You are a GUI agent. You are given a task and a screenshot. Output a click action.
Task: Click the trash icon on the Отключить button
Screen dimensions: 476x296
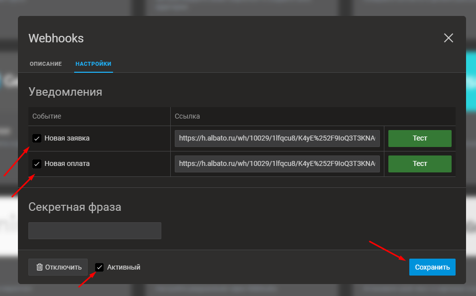point(39,267)
